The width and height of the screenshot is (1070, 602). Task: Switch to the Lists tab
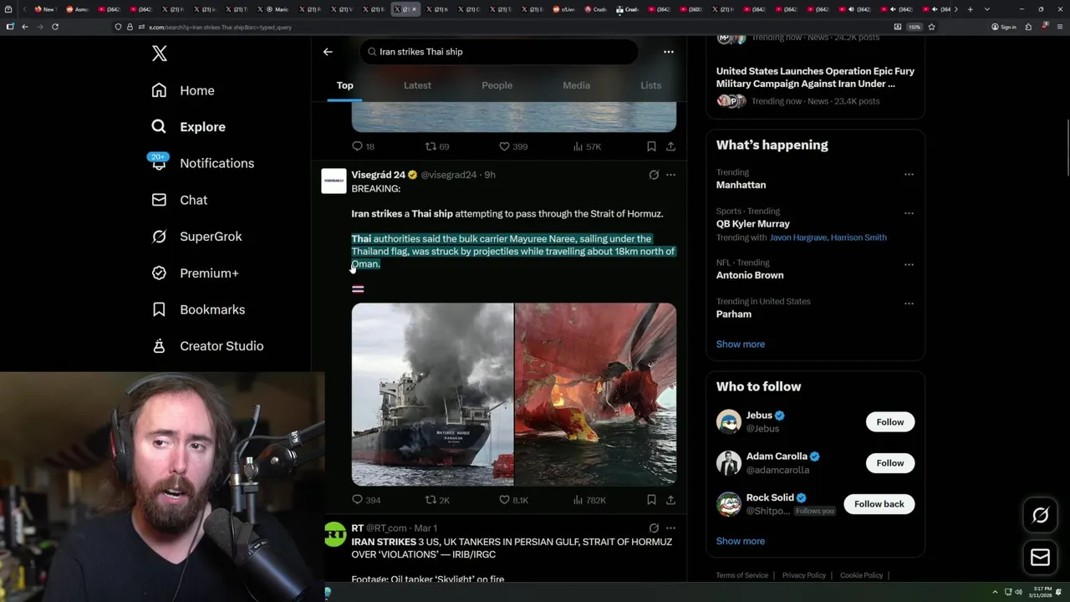point(650,85)
